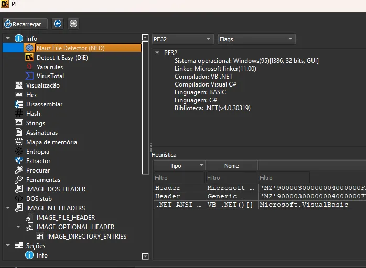Open the Disassemblar view

pos(44,104)
